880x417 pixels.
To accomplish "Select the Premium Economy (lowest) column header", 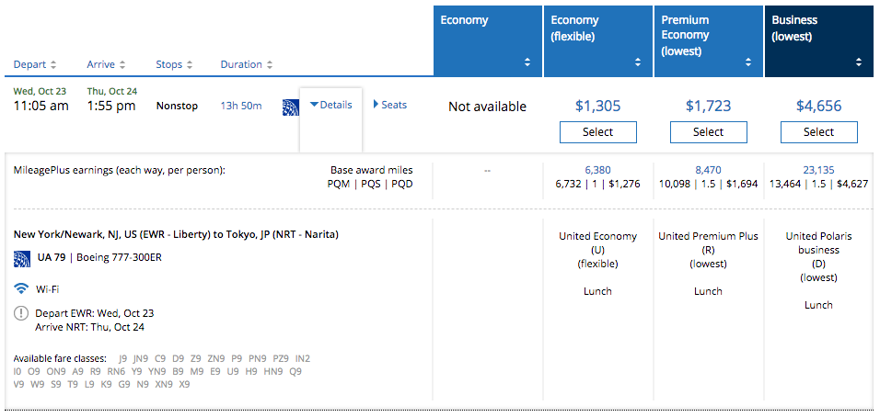I will (x=708, y=39).
